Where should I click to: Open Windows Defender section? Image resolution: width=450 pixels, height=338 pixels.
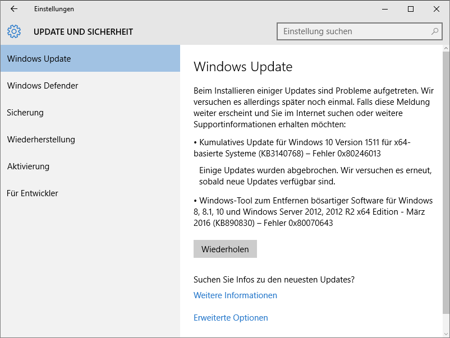(x=90, y=85)
